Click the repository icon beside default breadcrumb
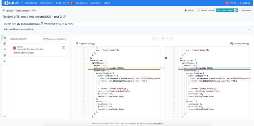The height and width of the screenshot is (126, 254). coord(4,10)
